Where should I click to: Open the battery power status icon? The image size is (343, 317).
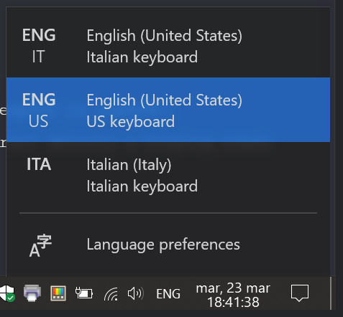84,293
